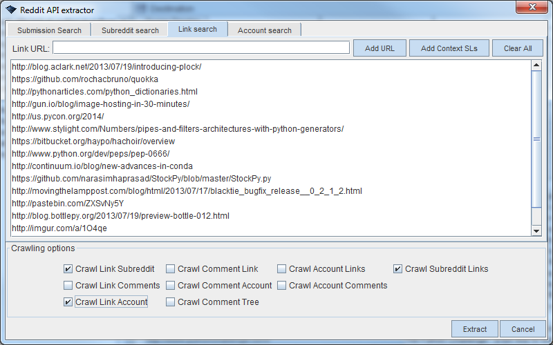The width and height of the screenshot is (553, 345).
Task: Check Crawl Account Links
Action: [282, 269]
